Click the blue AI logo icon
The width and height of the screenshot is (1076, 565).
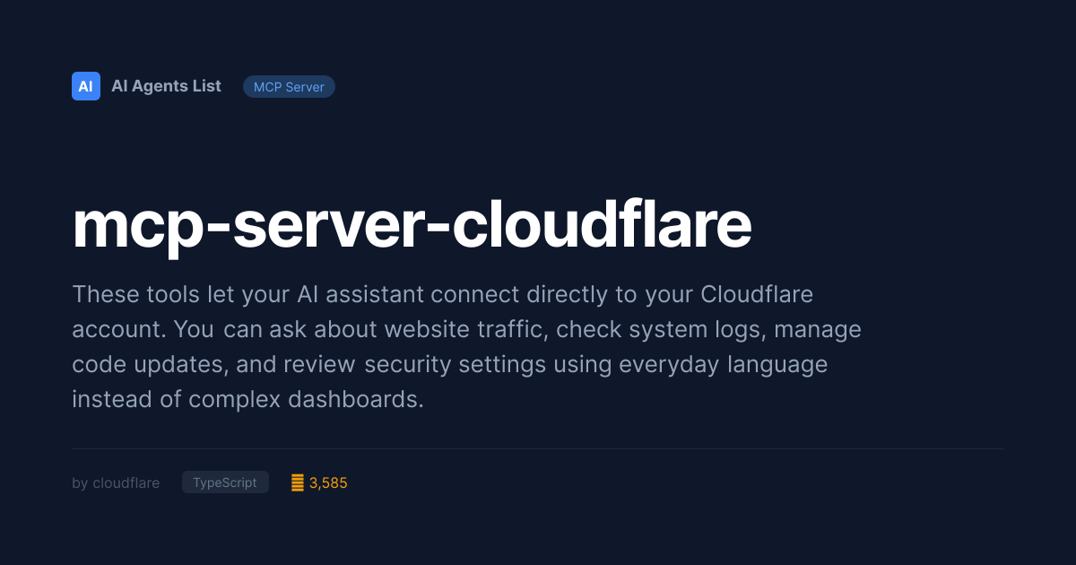pos(86,86)
